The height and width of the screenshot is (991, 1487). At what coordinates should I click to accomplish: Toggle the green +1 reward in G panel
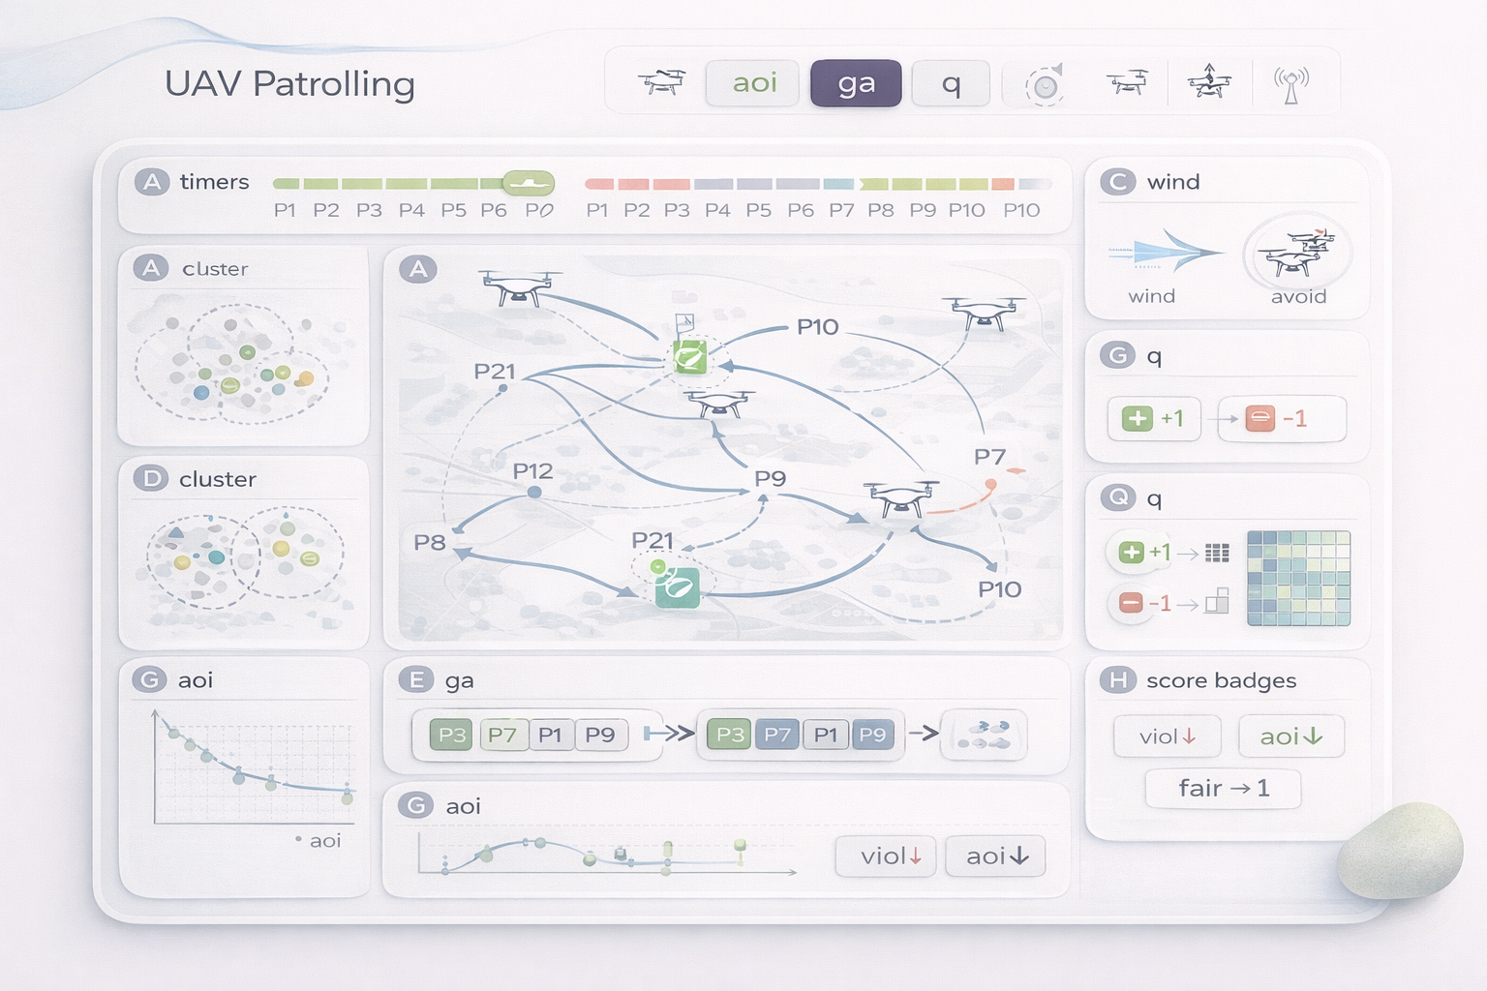(1154, 419)
